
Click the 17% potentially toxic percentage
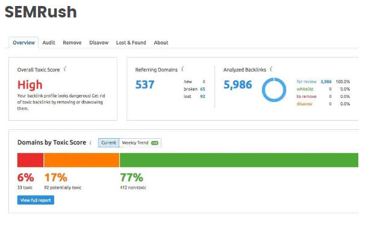pyautogui.click(x=56, y=177)
